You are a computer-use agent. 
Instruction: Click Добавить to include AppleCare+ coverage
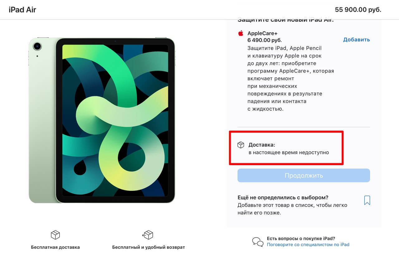click(x=356, y=39)
